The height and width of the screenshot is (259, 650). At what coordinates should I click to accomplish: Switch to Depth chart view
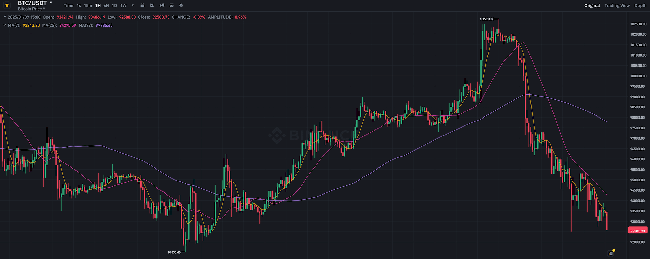click(641, 6)
